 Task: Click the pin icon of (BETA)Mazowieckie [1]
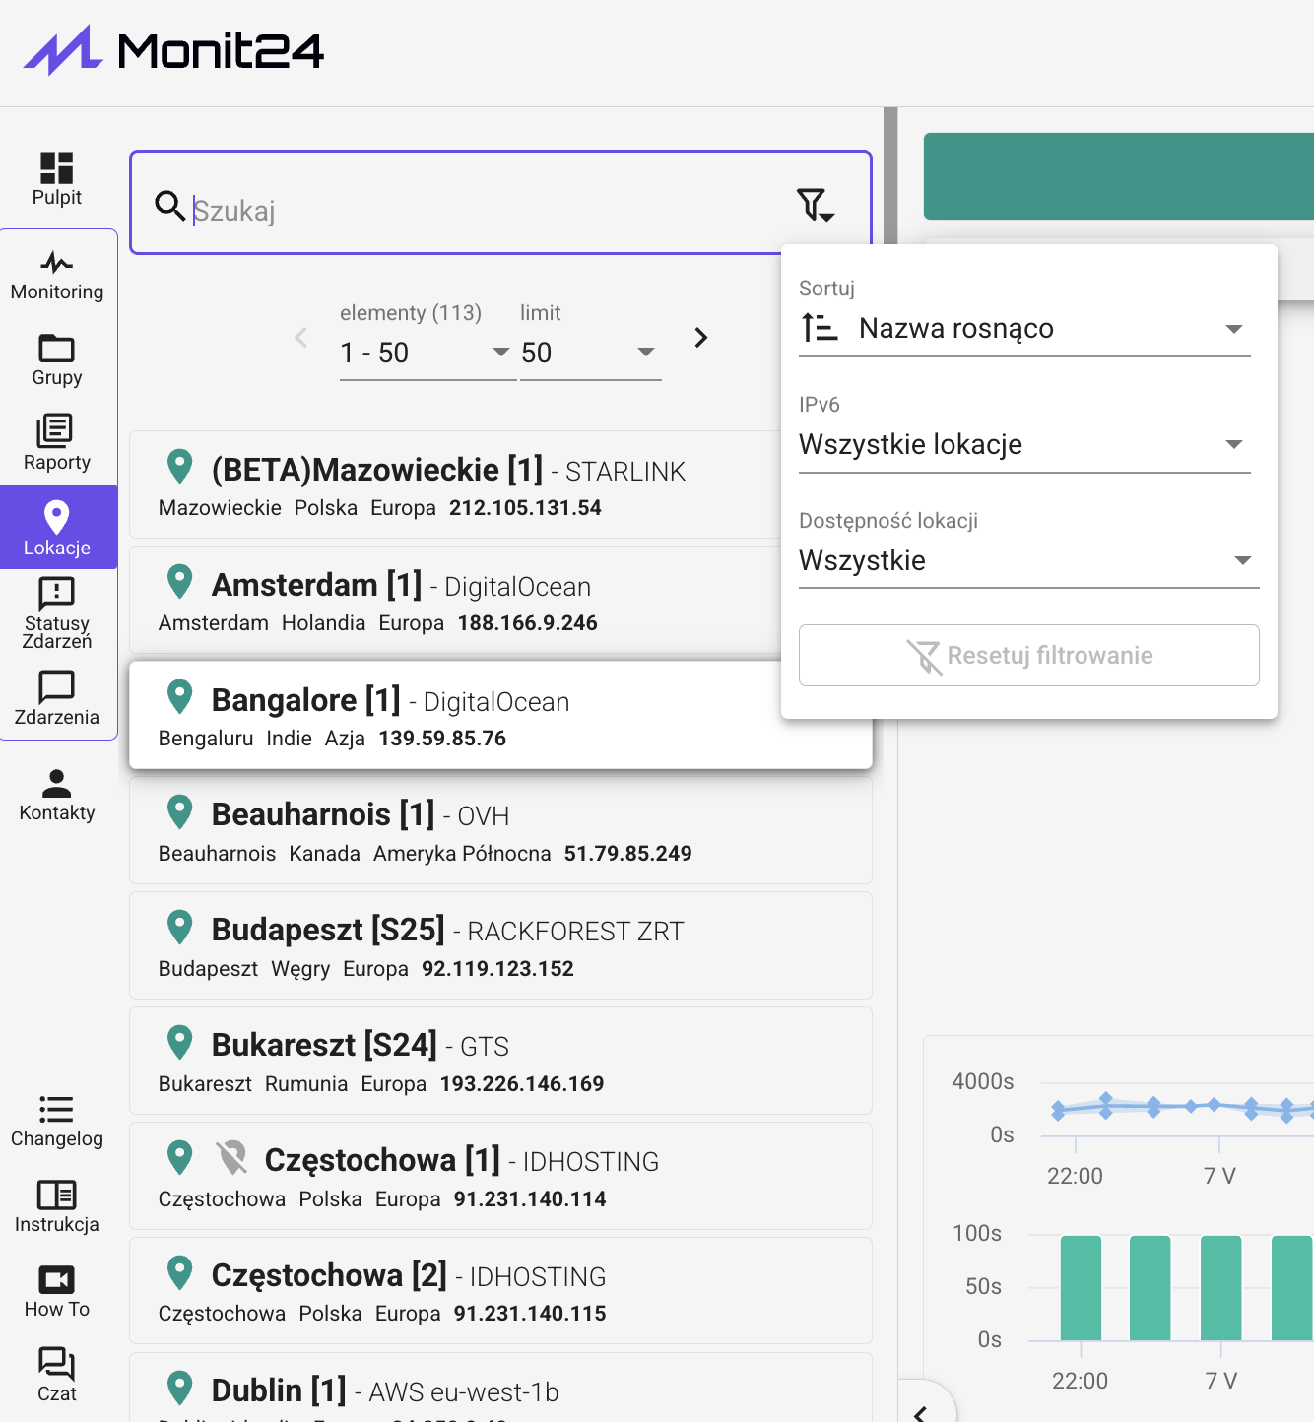pos(179,466)
